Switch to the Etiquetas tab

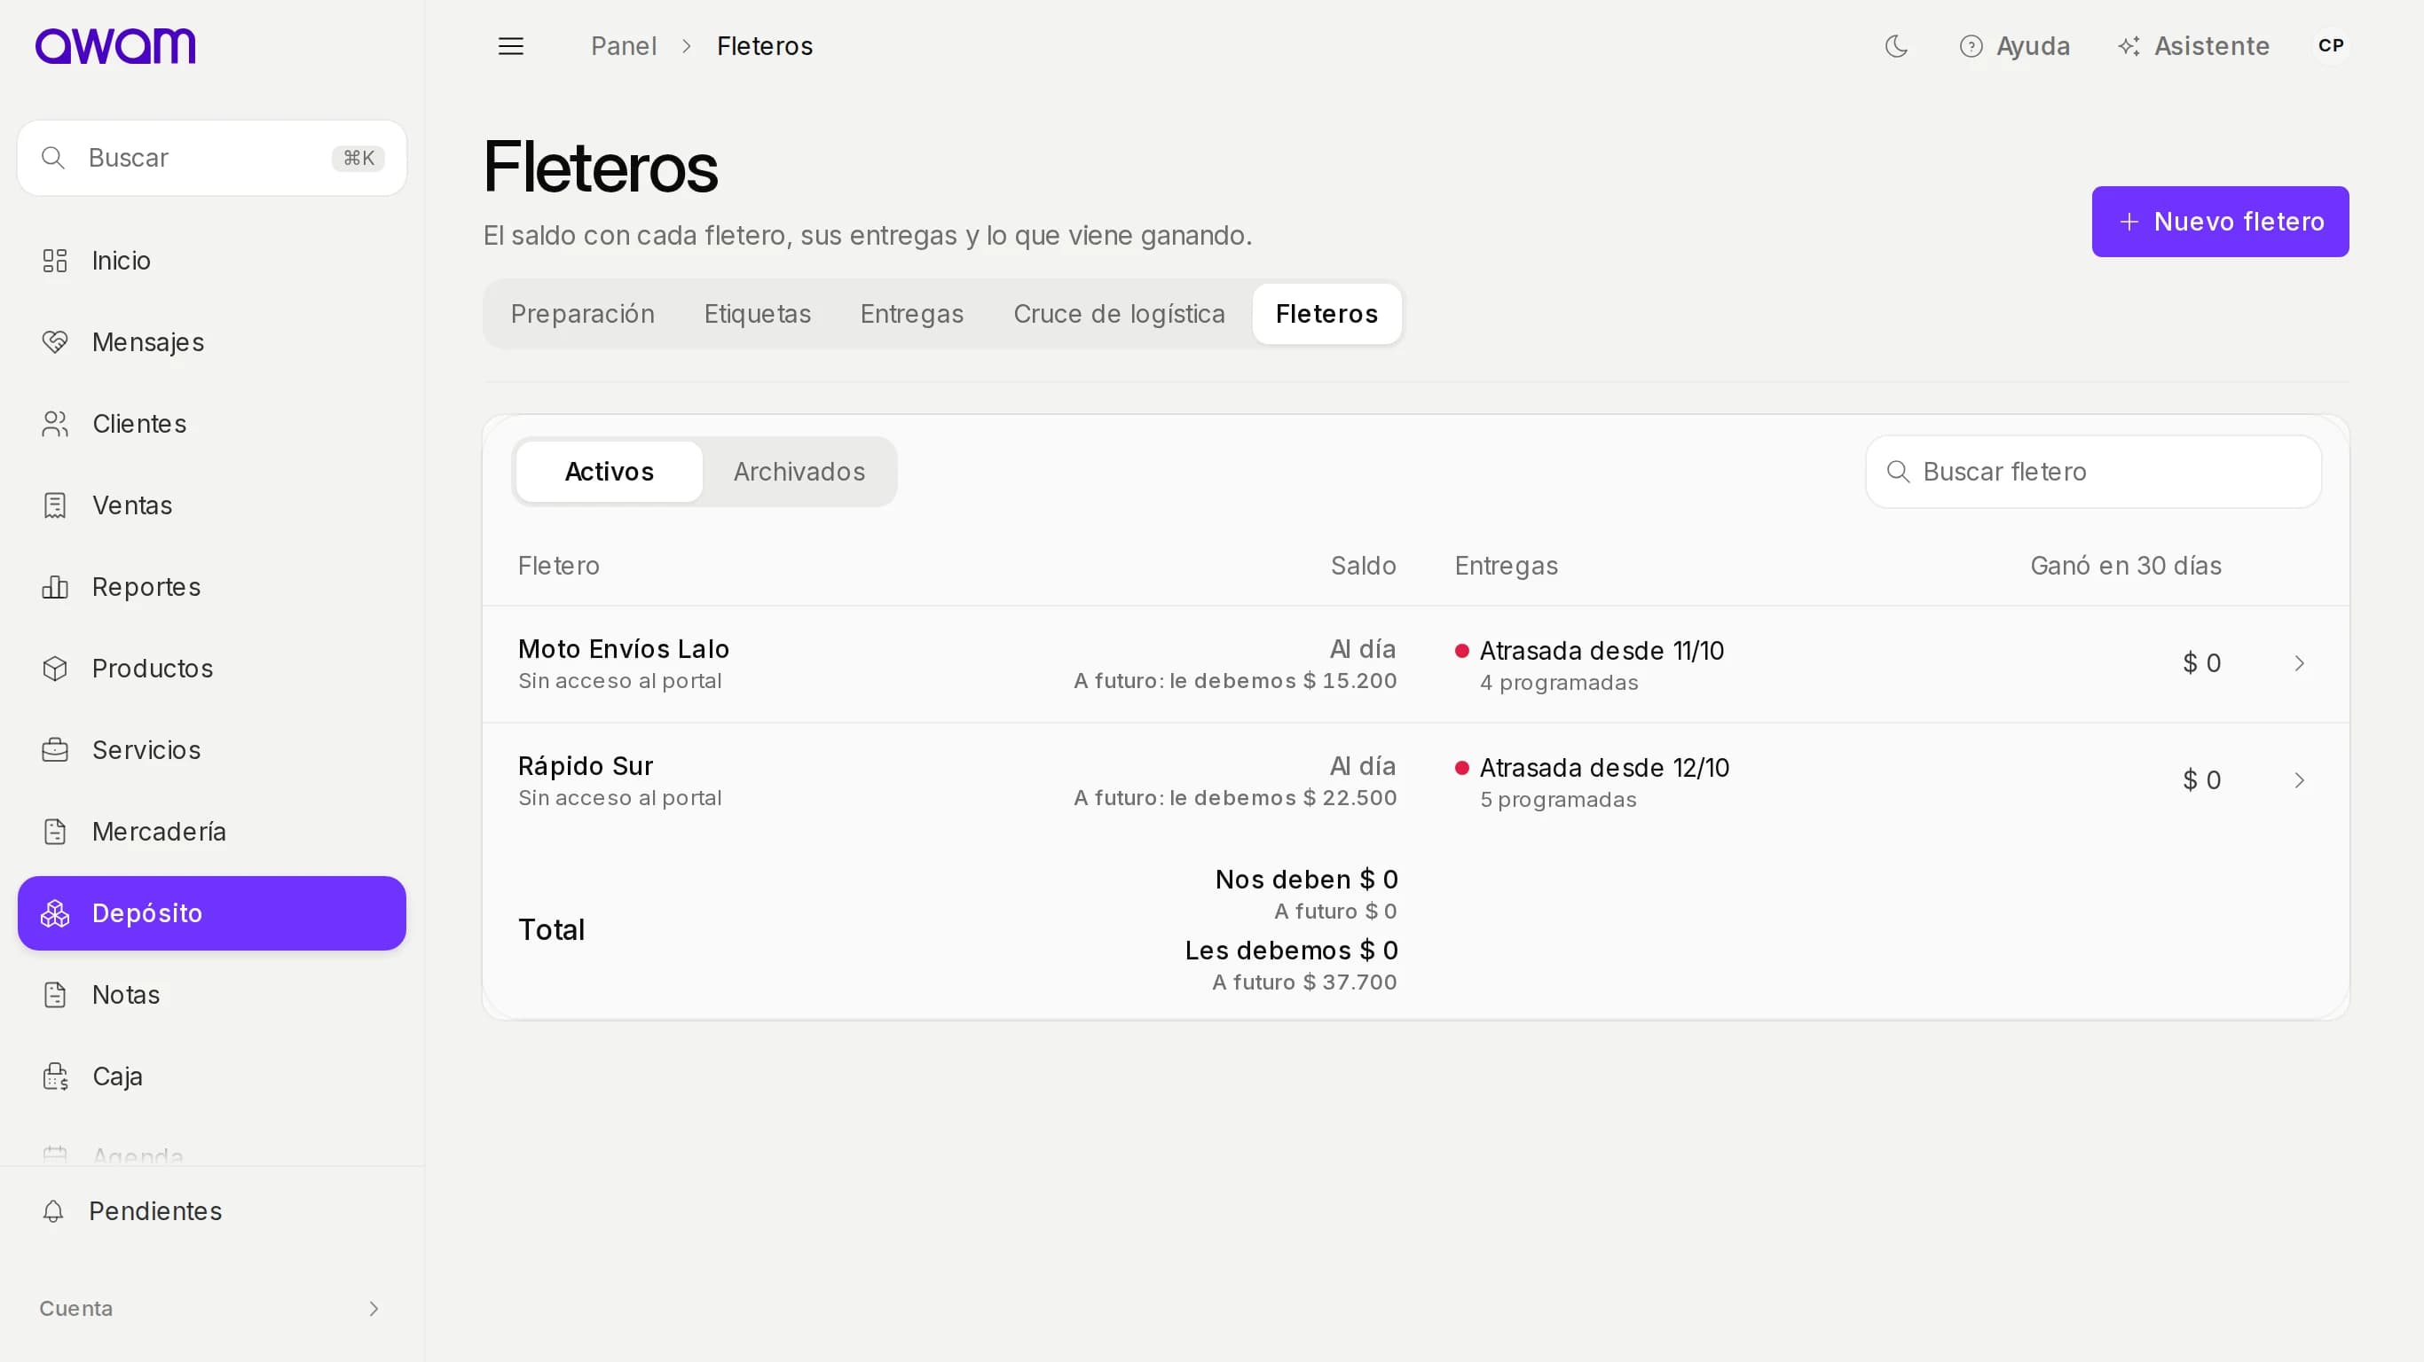click(758, 314)
